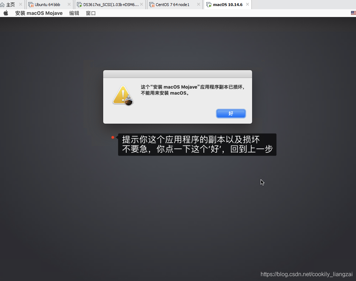
Task: Switch to the DS3617xs_SCSI tab
Action: 111,5
